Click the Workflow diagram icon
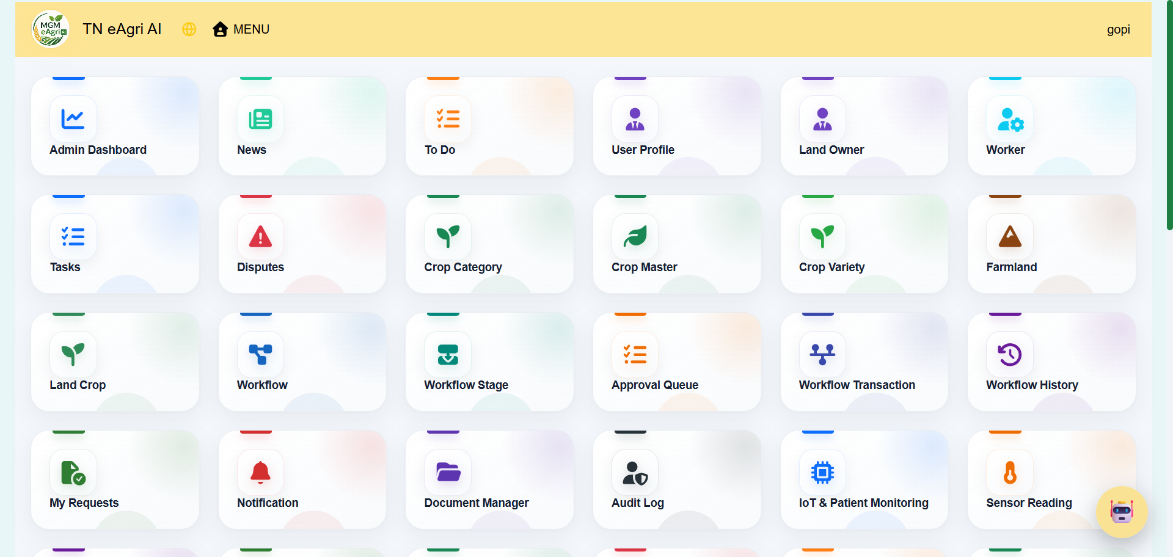Image resolution: width=1173 pixels, height=557 pixels. (x=260, y=354)
